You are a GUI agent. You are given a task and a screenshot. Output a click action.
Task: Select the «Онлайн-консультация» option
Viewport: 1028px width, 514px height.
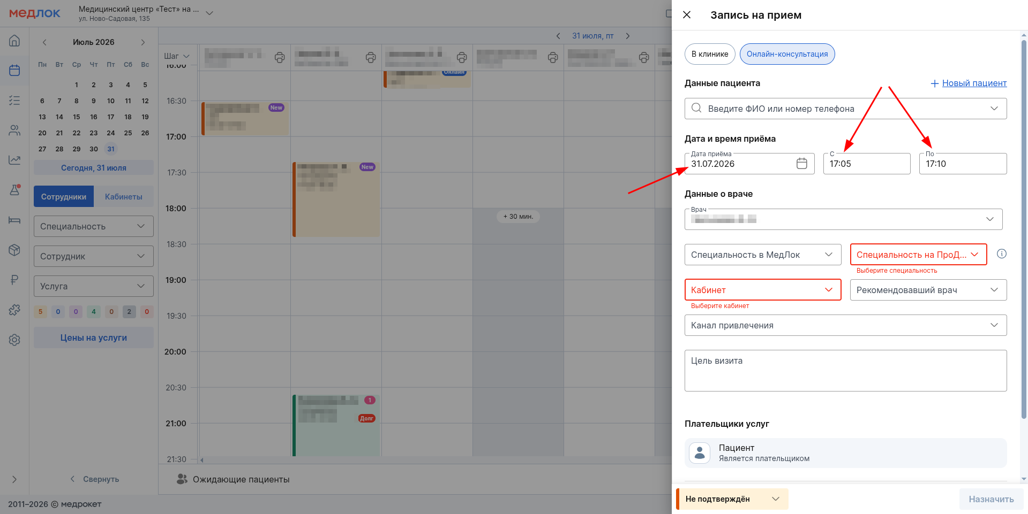[787, 54]
